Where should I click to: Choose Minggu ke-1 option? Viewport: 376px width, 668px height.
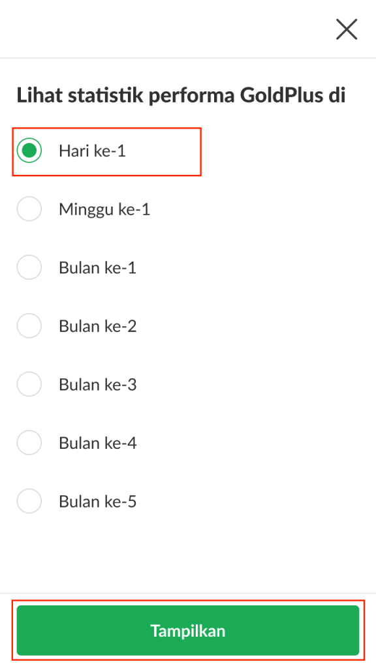[x=29, y=209]
